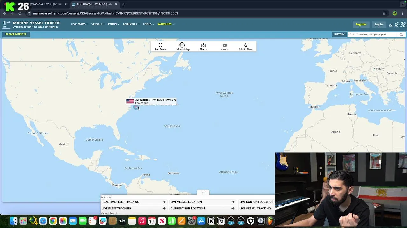Click the Barbados map label

point(173,173)
